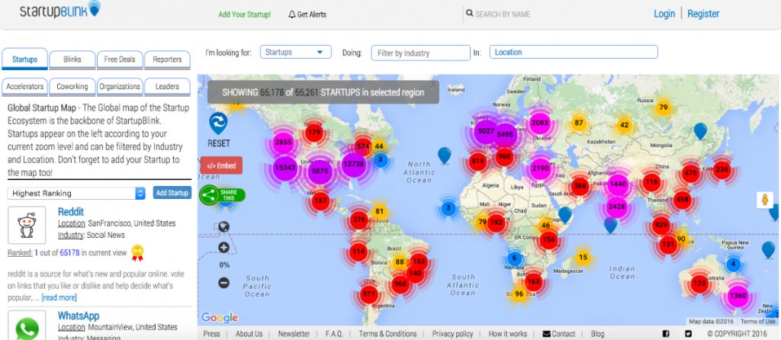This screenshot has height=340, width=781.
Task: Open the 15343 startups cluster marker
Action: [284, 168]
